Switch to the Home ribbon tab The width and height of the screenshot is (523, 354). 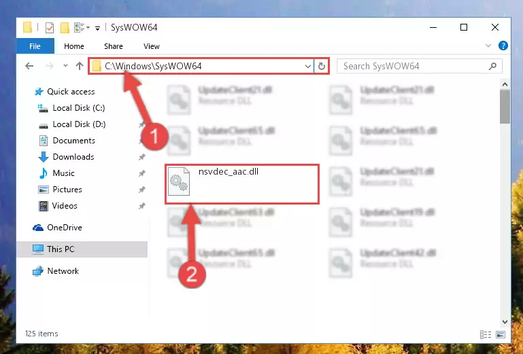click(74, 46)
